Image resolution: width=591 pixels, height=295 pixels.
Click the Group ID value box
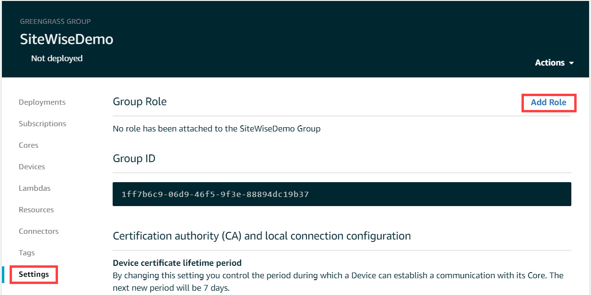pyautogui.click(x=342, y=194)
